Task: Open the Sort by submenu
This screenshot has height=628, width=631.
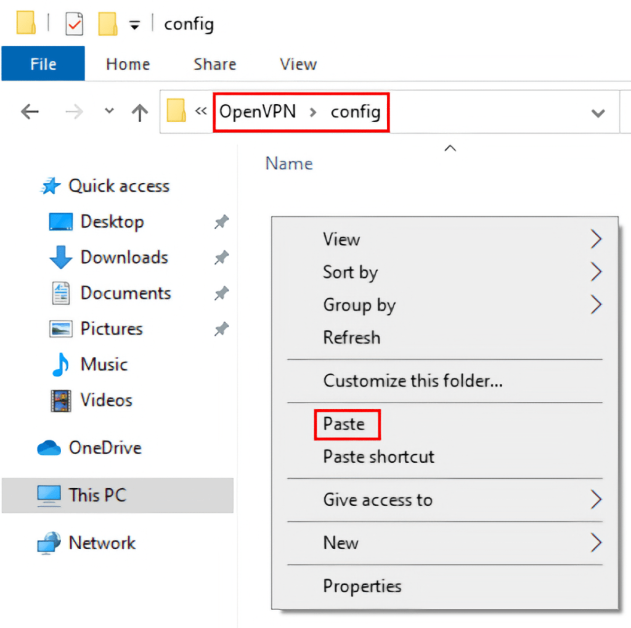Action: [445, 272]
